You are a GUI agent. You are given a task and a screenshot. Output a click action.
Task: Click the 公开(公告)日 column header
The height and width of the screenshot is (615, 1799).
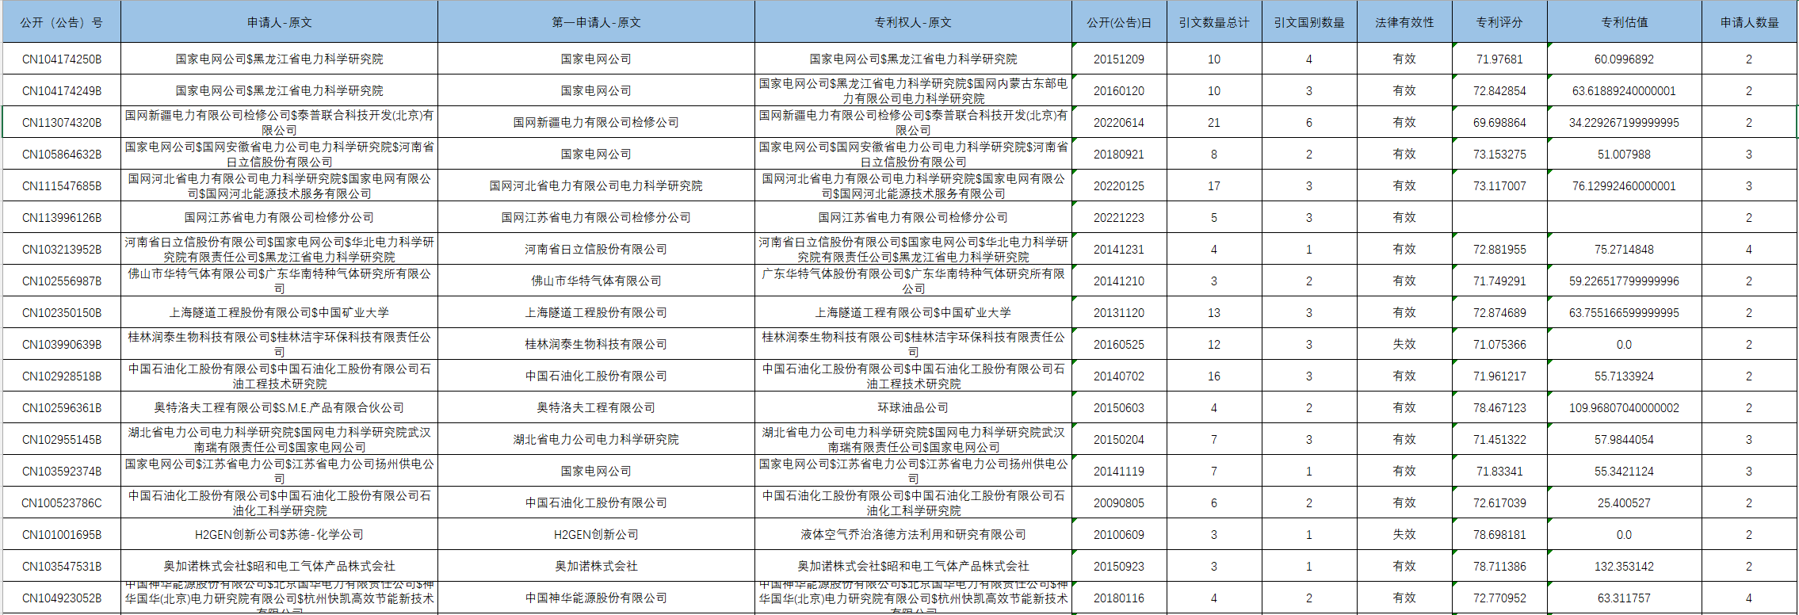pos(1119,22)
